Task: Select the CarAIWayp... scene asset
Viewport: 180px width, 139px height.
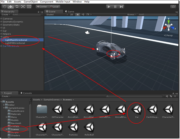Action: click(153, 111)
